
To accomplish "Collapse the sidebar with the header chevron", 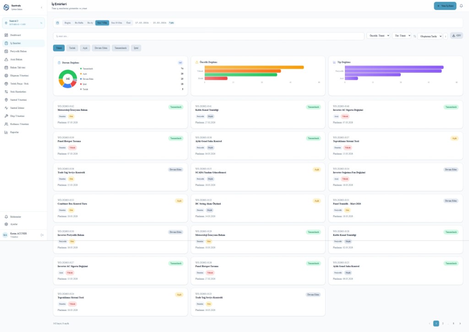I will (x=42, y=7).
